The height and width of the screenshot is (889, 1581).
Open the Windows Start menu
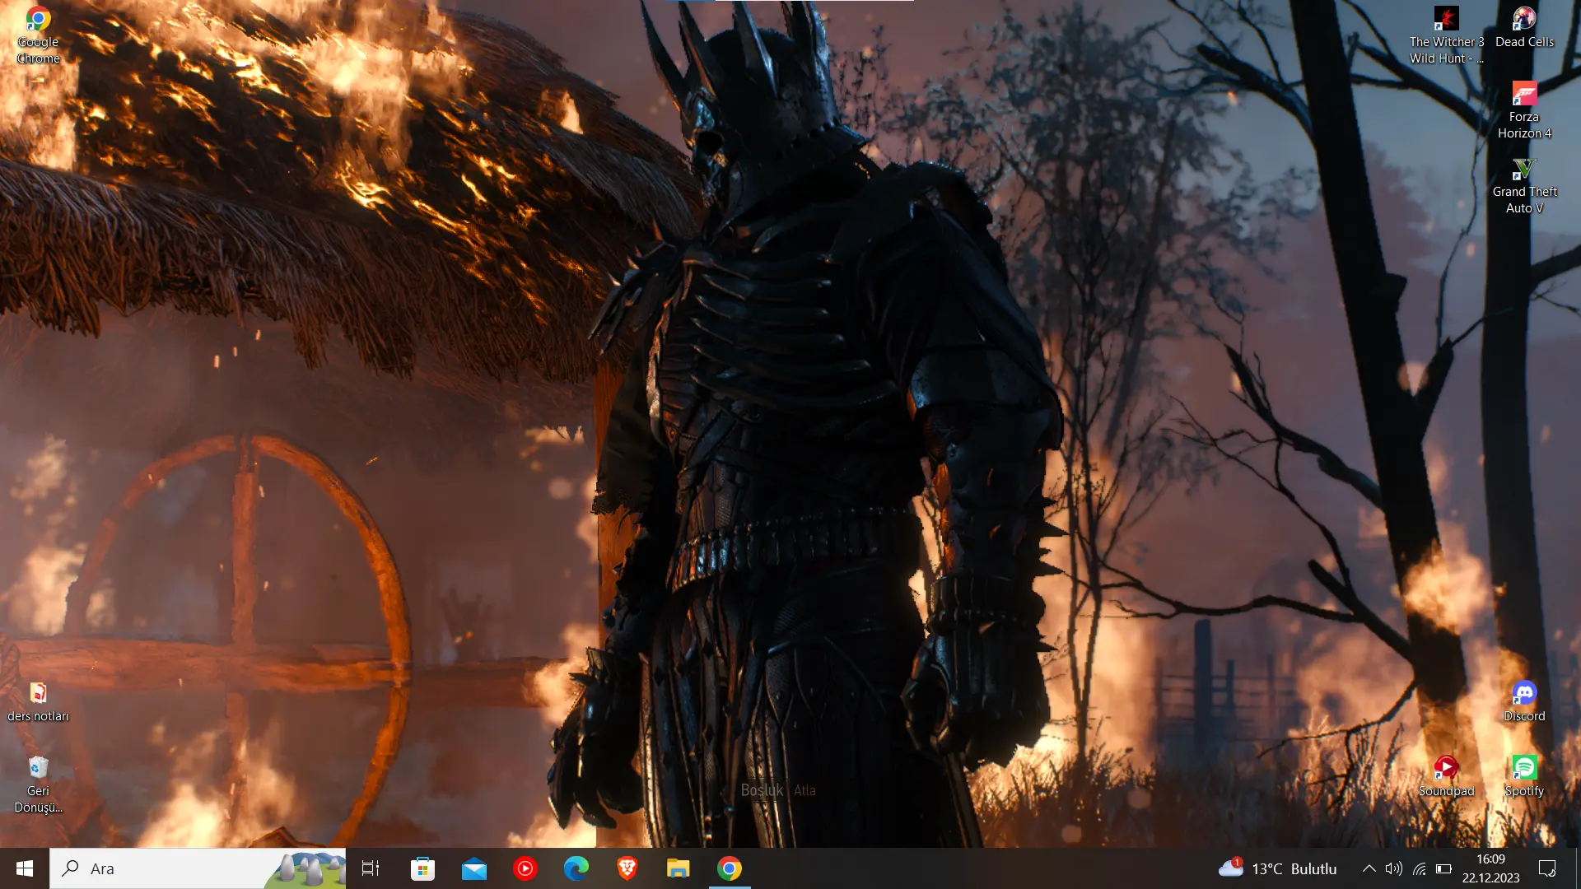point(25,868)
